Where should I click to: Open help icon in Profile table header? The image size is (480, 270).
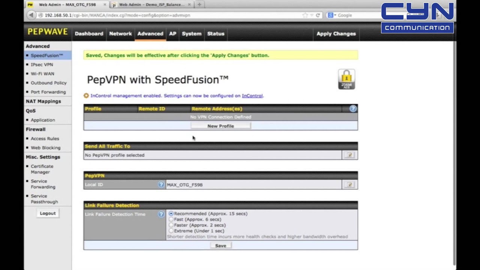[353, 109]
